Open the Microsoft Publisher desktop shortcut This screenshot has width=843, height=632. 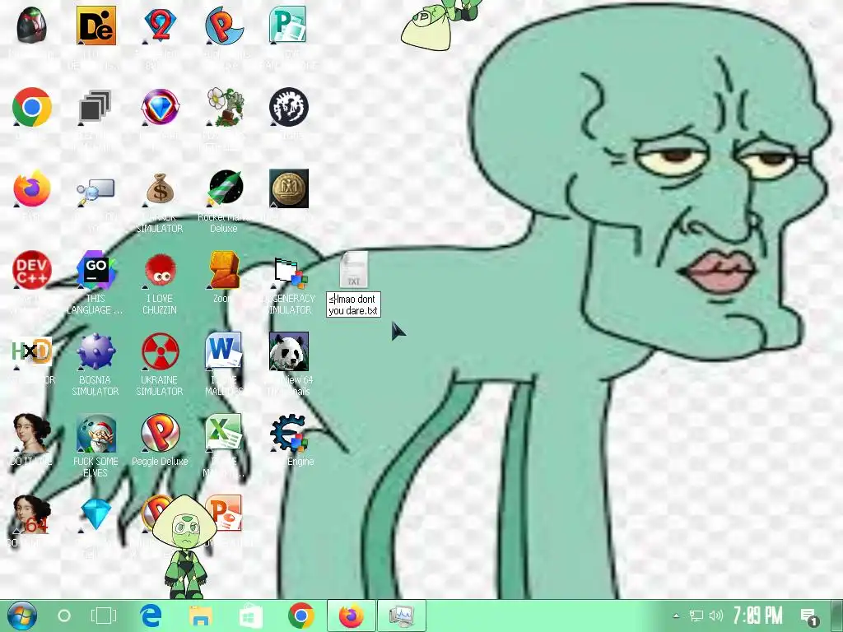coord(289,26)
